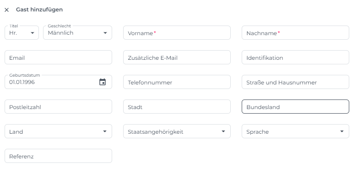Focus the Postleitzahl input field
352x183 pixels.
pyautogui.click(x=58, y=107)
